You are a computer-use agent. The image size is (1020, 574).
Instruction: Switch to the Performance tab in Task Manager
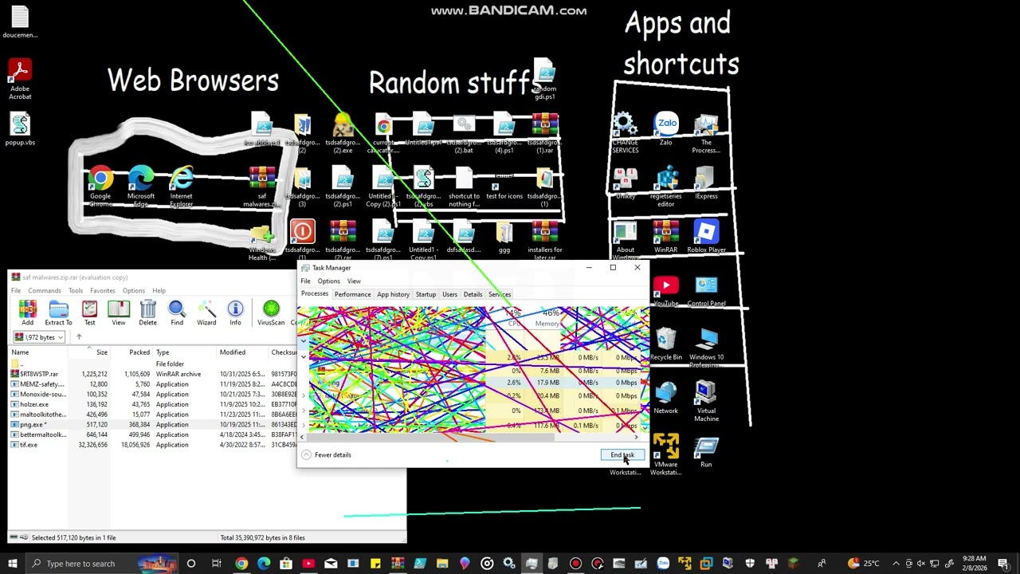click(x=352, y=294)
